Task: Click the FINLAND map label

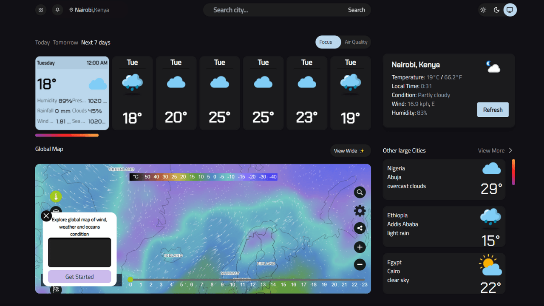Action: click(266, 263)
